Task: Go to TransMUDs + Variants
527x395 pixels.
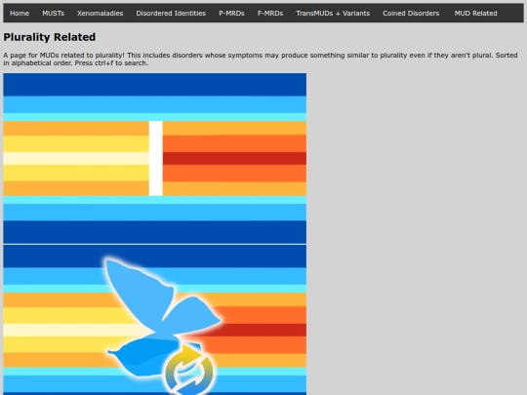Action: (333, 14)
